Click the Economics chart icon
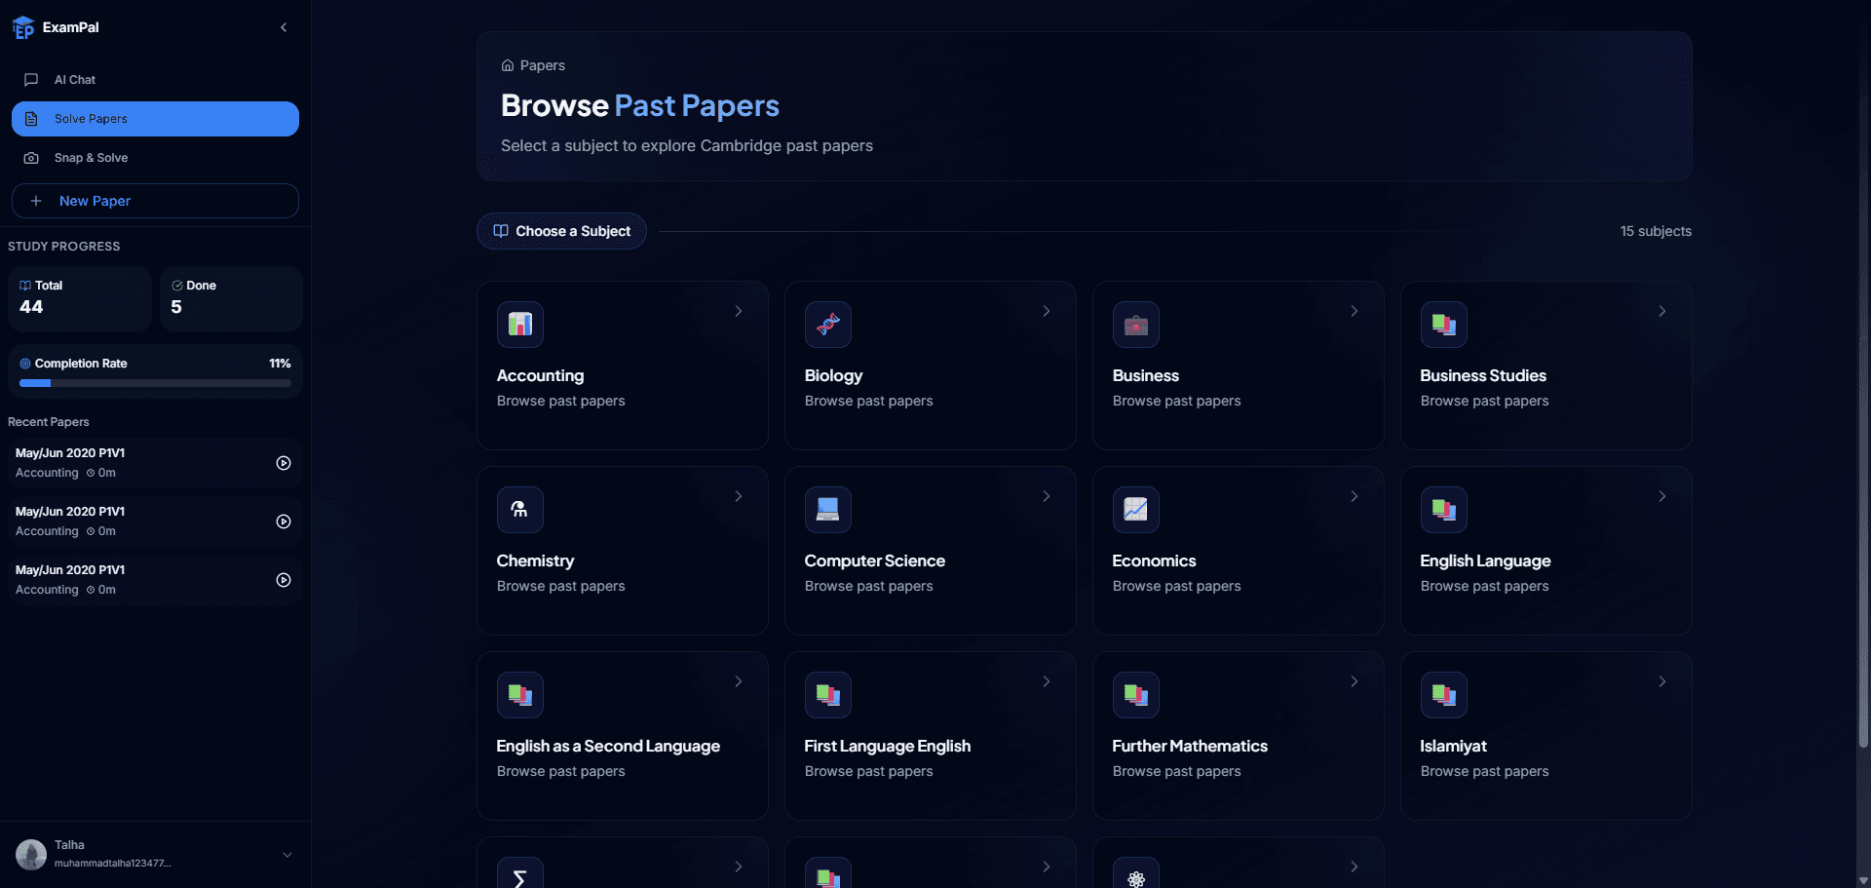 (1136, 509)
